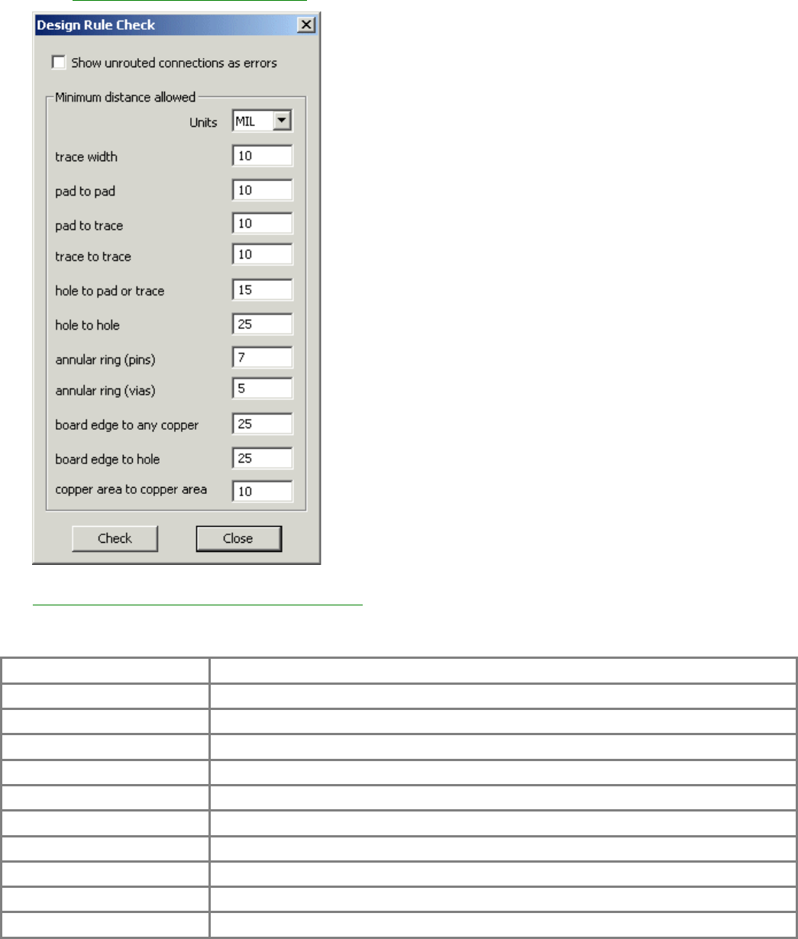
Task: Click the board edge to hole field
Action: pos(263,458)
